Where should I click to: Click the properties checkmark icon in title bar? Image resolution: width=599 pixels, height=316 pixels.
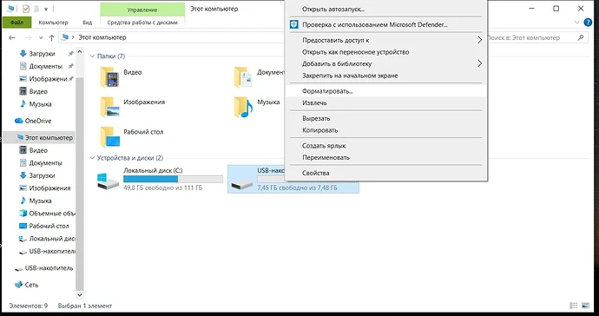point(26,9)
